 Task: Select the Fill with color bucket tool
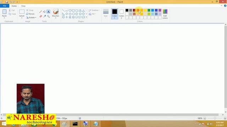point(44,12)
